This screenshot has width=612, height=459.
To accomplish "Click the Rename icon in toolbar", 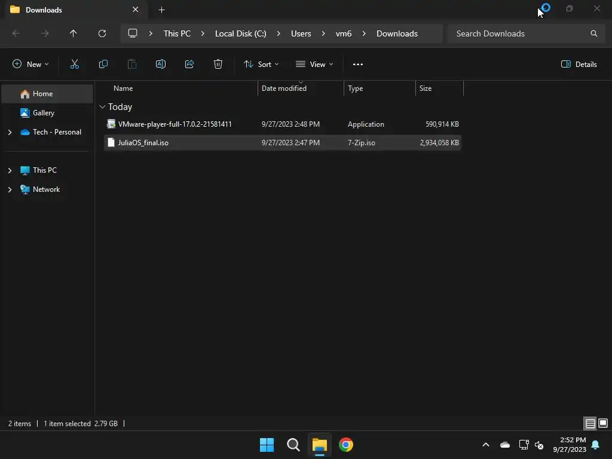I will coord(161,65).
